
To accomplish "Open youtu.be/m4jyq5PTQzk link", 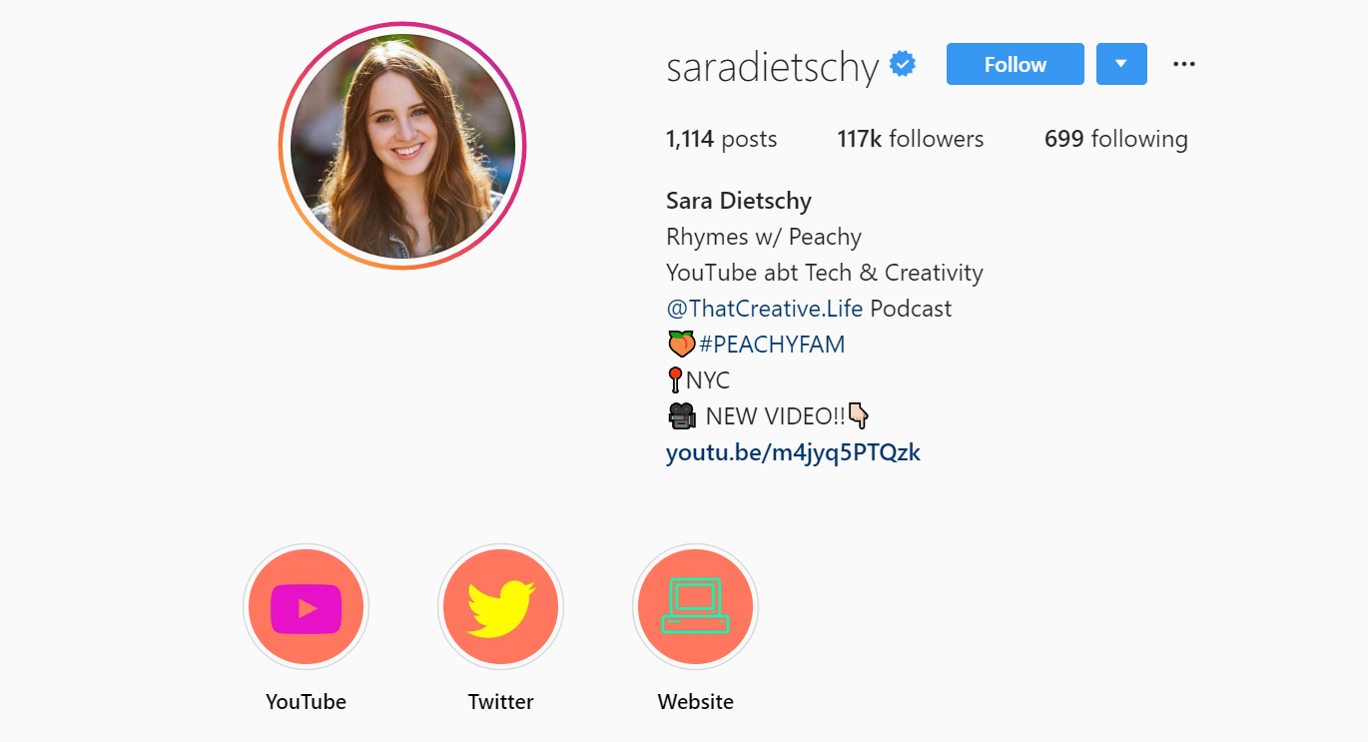I will pyautogui.click(x=793, y=452).
